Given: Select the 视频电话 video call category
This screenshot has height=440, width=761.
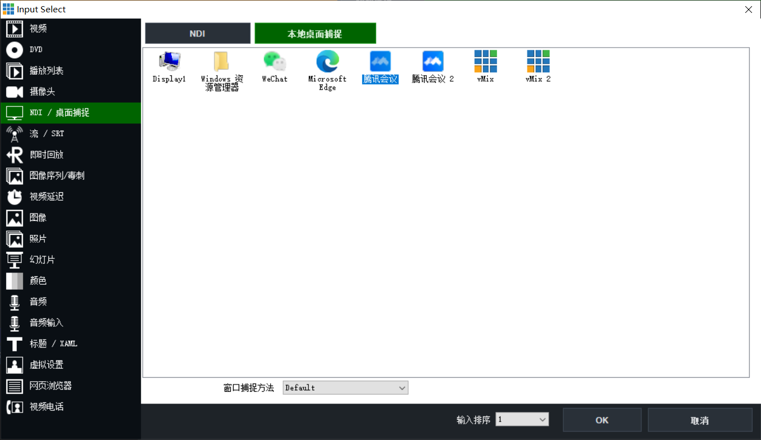Looking at the screenshot, I should click(46, 407).
